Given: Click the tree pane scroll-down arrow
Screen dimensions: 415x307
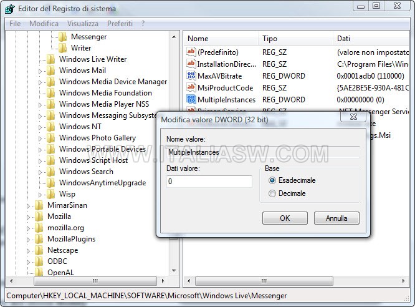Looking at the screenshot, I should tap(174, 271).
